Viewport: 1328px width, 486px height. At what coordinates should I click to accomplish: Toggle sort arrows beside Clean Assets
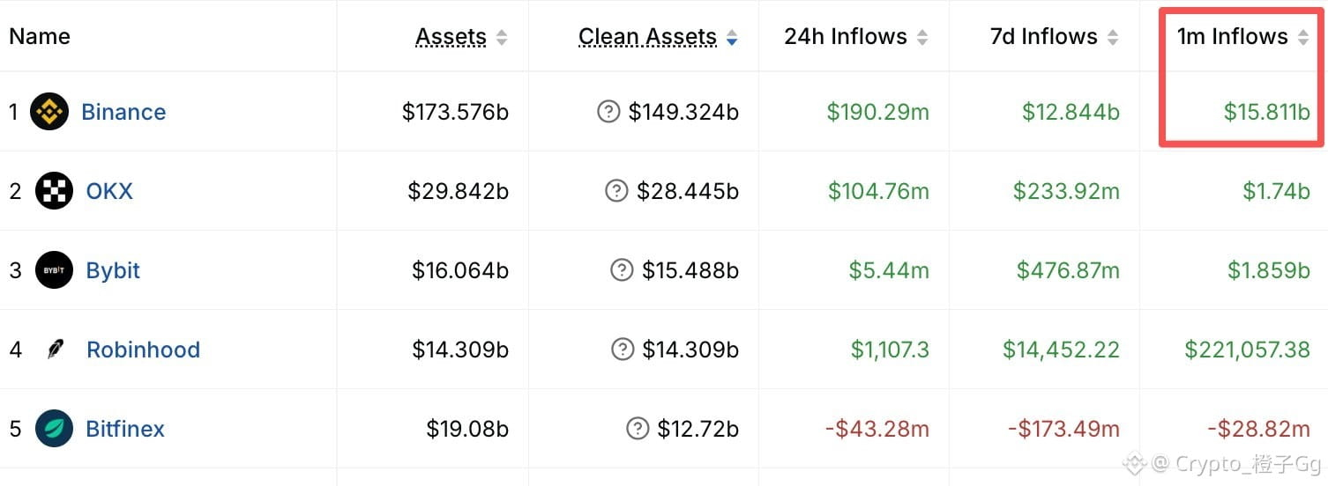coord(732,37)
